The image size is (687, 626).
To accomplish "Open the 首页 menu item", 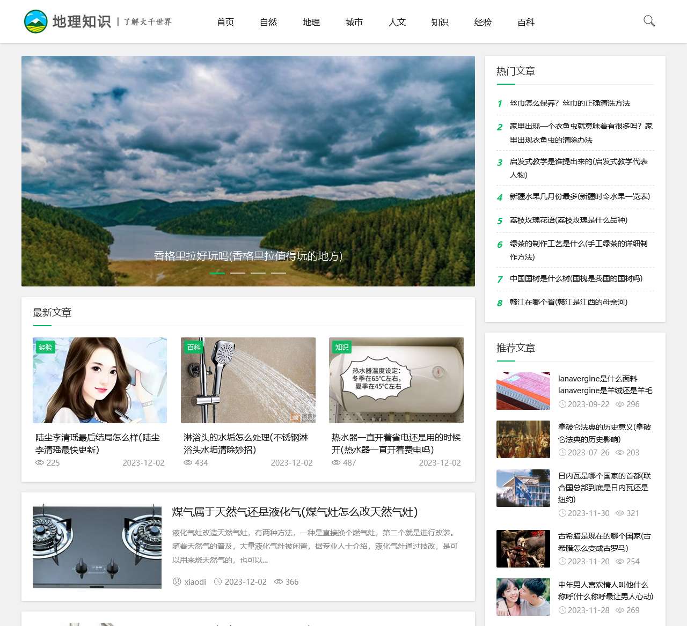I will tap(225, 22).
